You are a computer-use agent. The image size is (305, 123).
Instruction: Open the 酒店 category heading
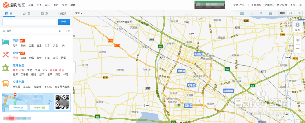[16, 41]
